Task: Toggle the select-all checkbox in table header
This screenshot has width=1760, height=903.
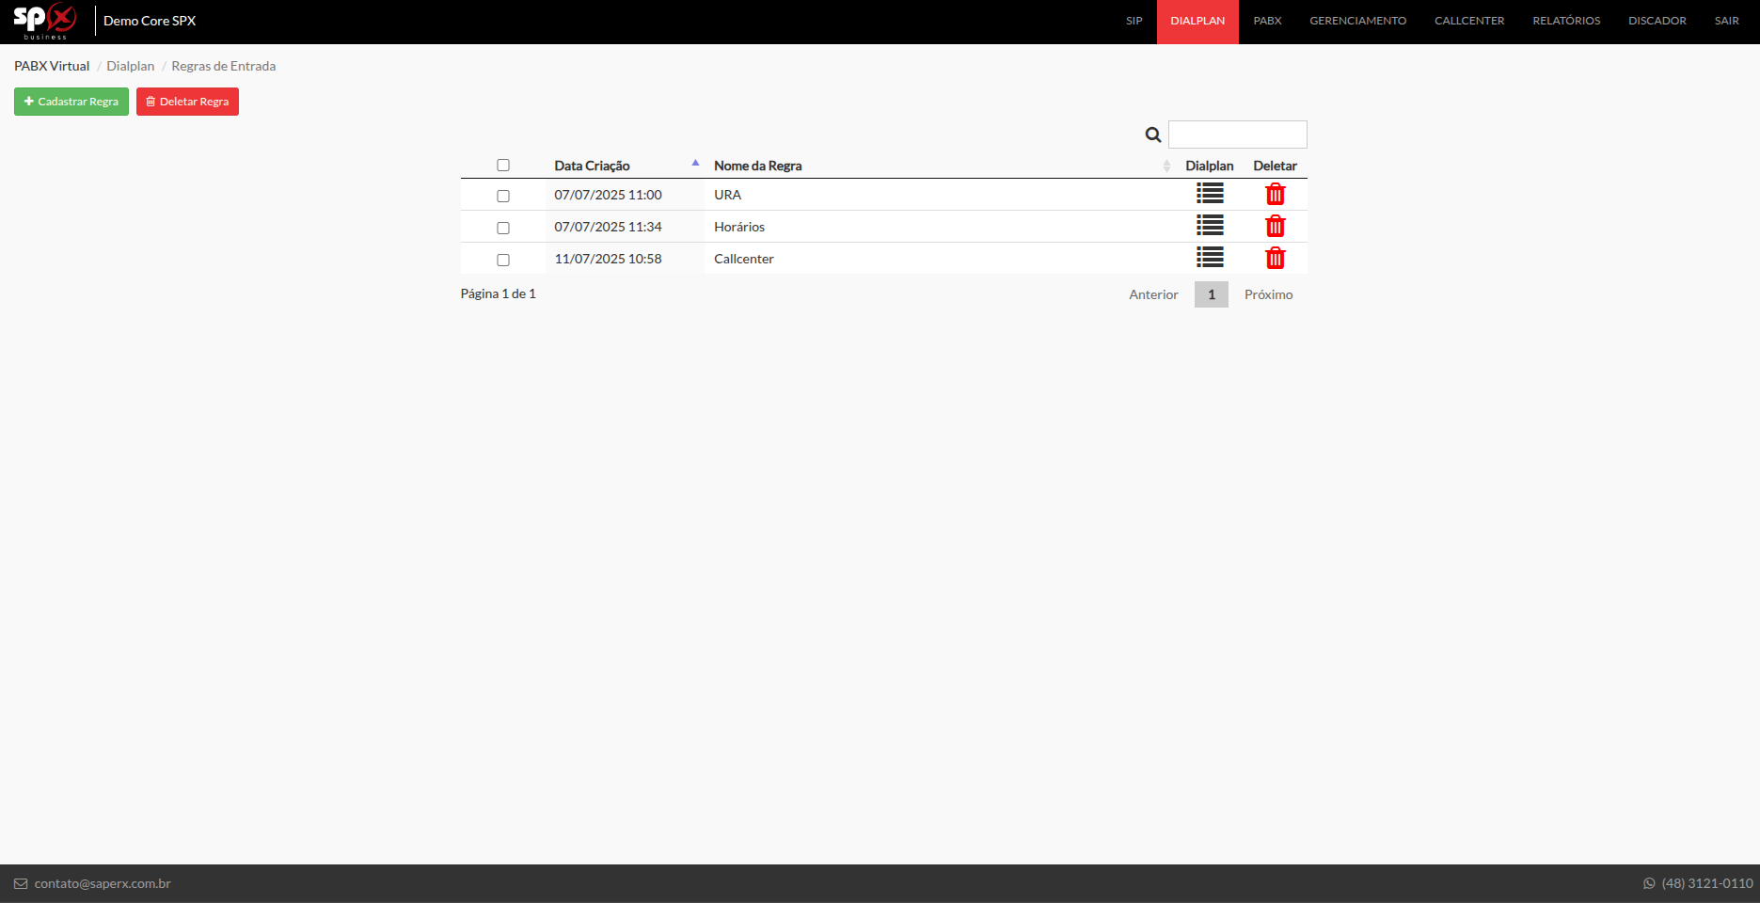Action: coord(503,166)
